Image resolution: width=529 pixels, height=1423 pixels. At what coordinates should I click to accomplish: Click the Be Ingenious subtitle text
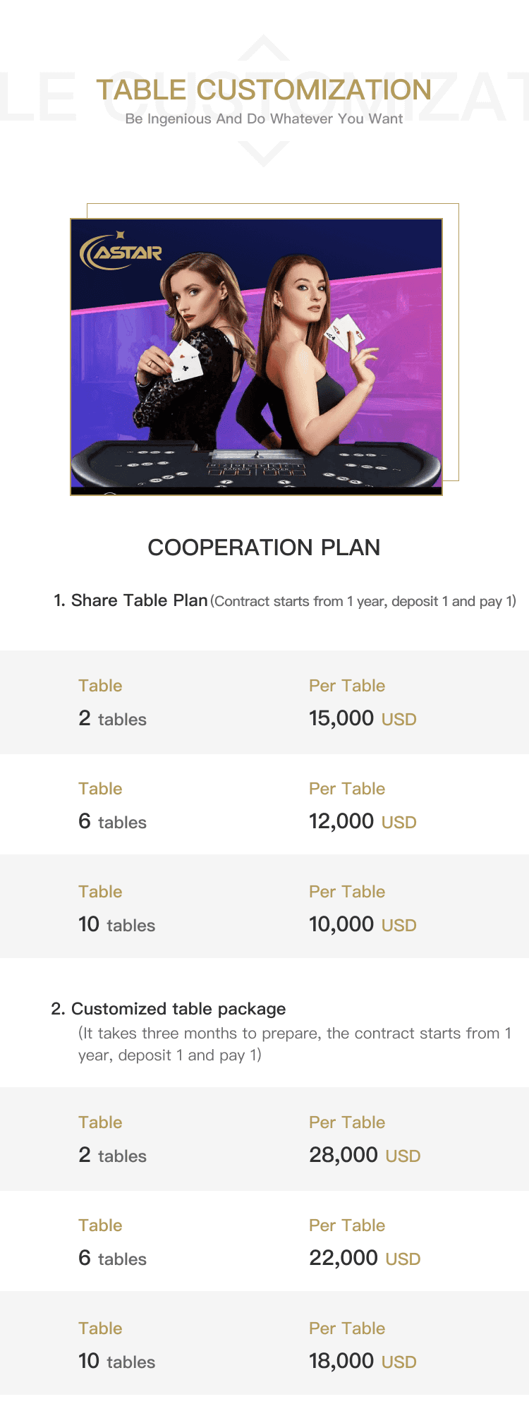(x=264, y=119)
